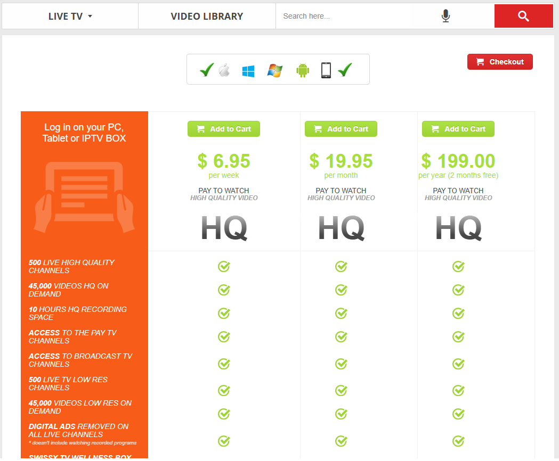Click the blue Windows 8 logo icon
Viewport: 559px width, 461px height.
pos(248,71)
